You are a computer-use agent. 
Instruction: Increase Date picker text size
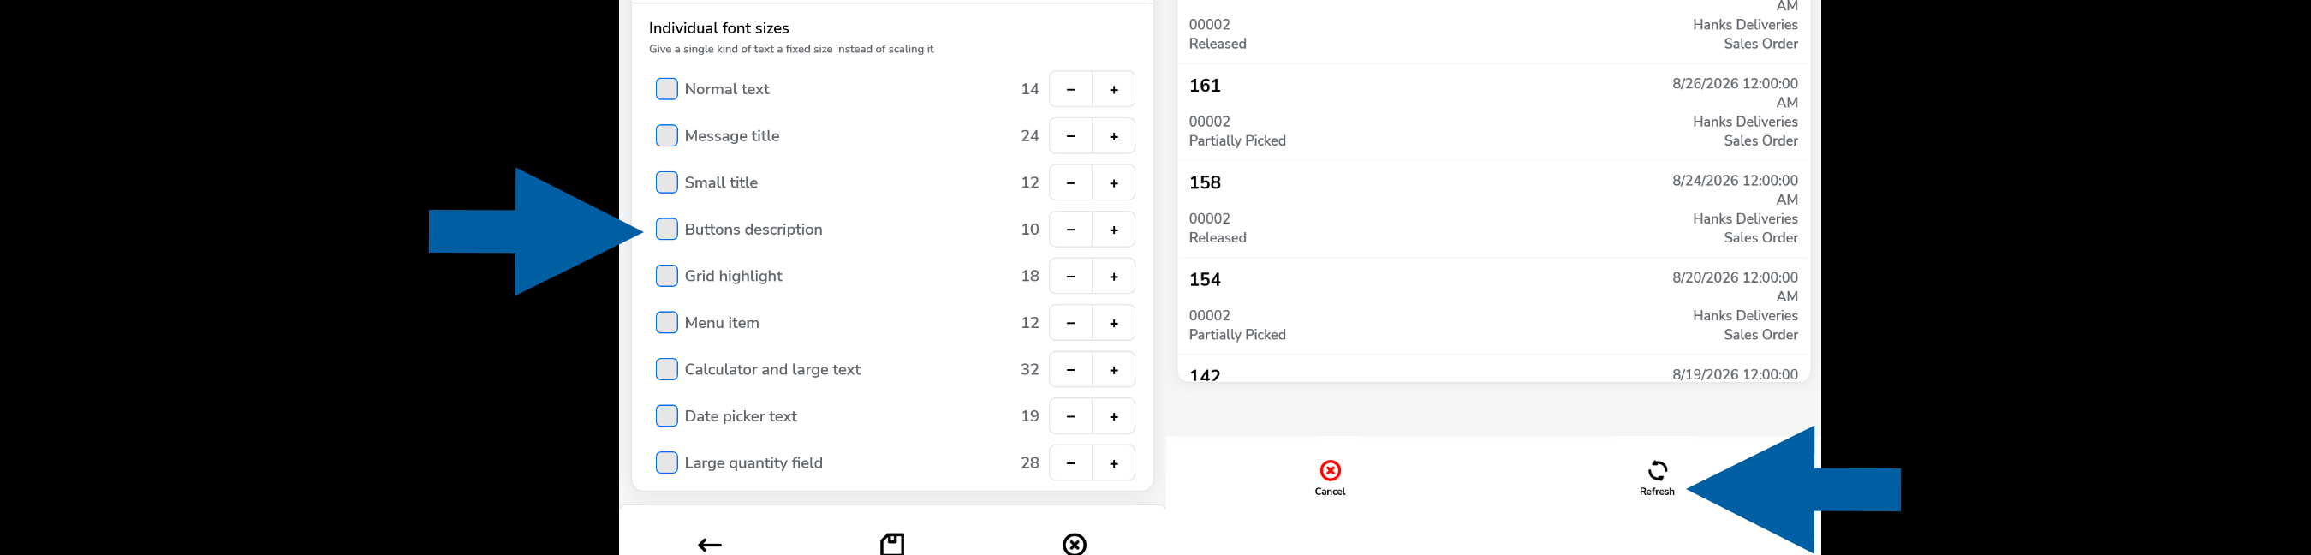(x=1114, y=415)
